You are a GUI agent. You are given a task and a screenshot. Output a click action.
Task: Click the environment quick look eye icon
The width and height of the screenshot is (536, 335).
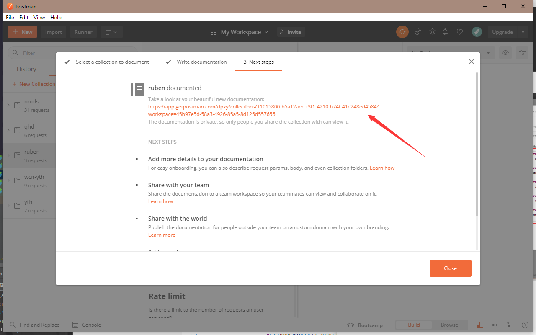(505, 53)
